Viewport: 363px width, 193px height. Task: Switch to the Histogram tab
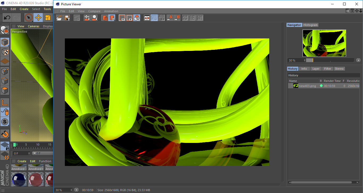pyautogui.click(x=310, y=25)
